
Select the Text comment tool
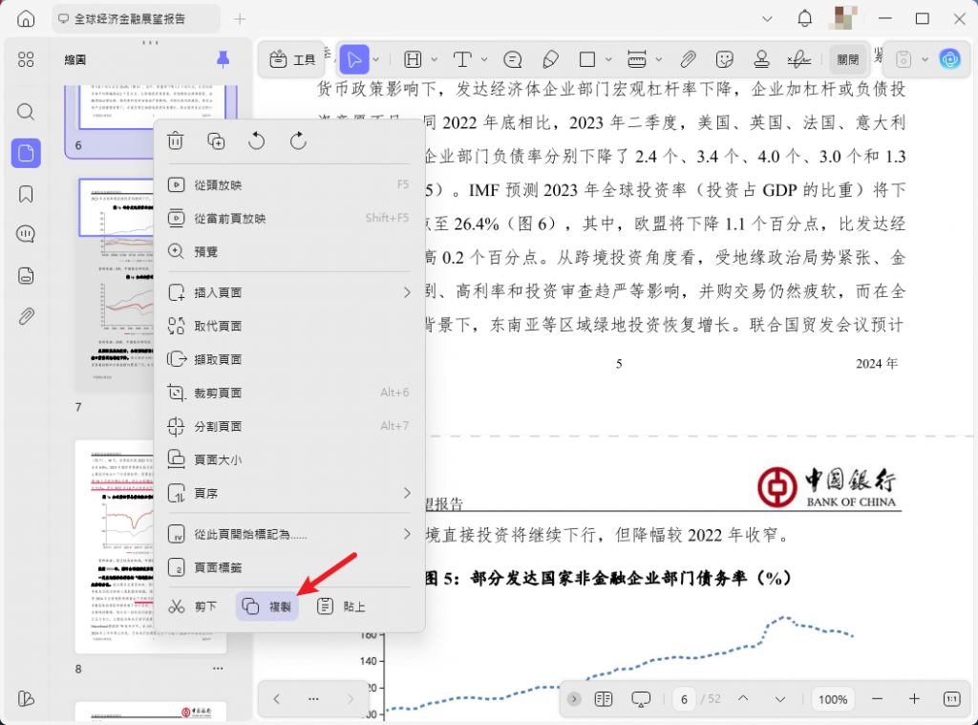click(462, 60)
